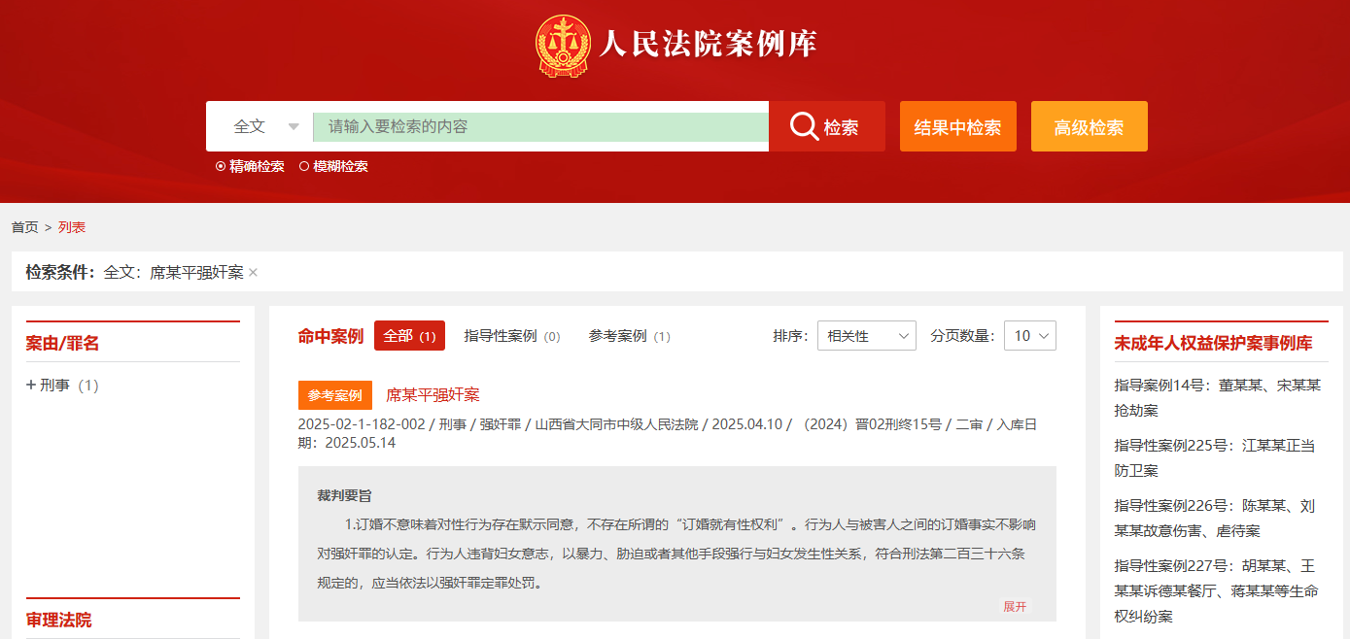Switch to the 全部 results tab
Screen dimensions: 1350x639
(x=409, y=336)
